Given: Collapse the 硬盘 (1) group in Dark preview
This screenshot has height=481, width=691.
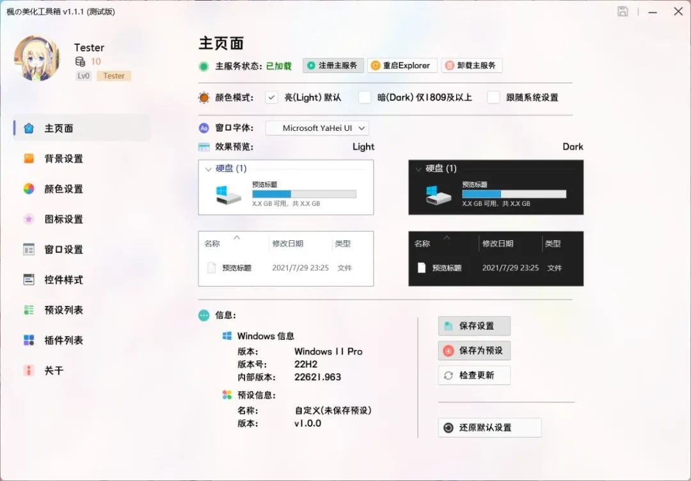Looking at the screenshot, I should coord(418,169).
